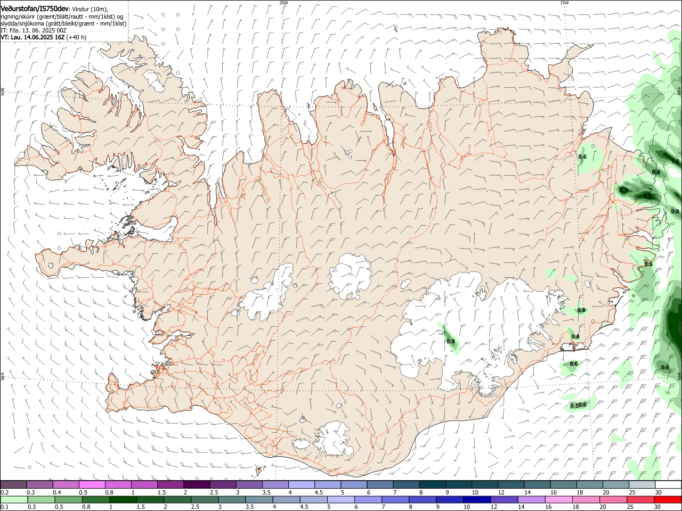Select the white 30 mm snow legend swatch
This screenshot has width=682, height=511.
click(x=669, y=484)
